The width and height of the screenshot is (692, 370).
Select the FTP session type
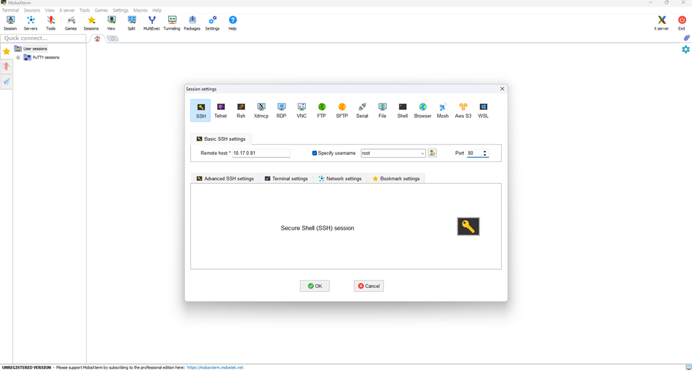click(321, 110)
